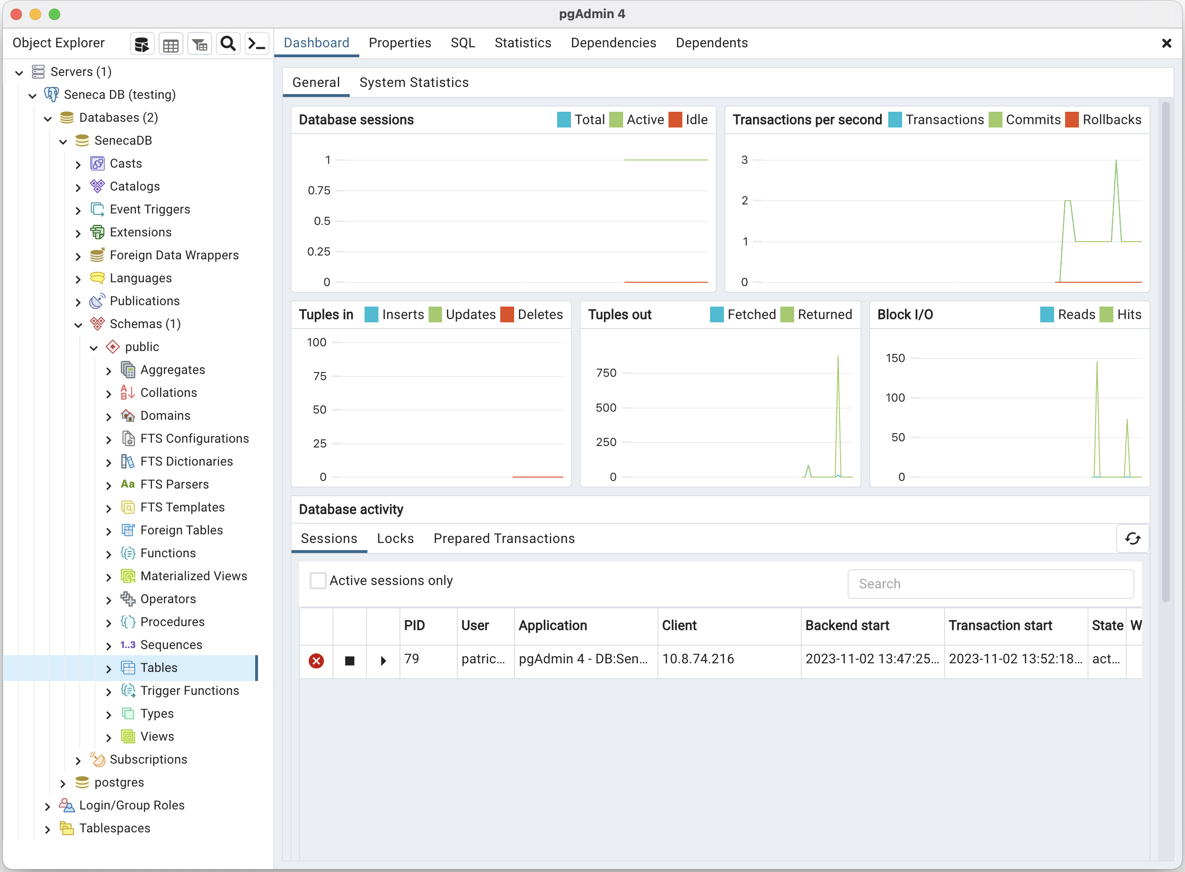Expand the Subscriptions node
The height and width of the screenshot is (872, 1185).
tap(78, 761)
